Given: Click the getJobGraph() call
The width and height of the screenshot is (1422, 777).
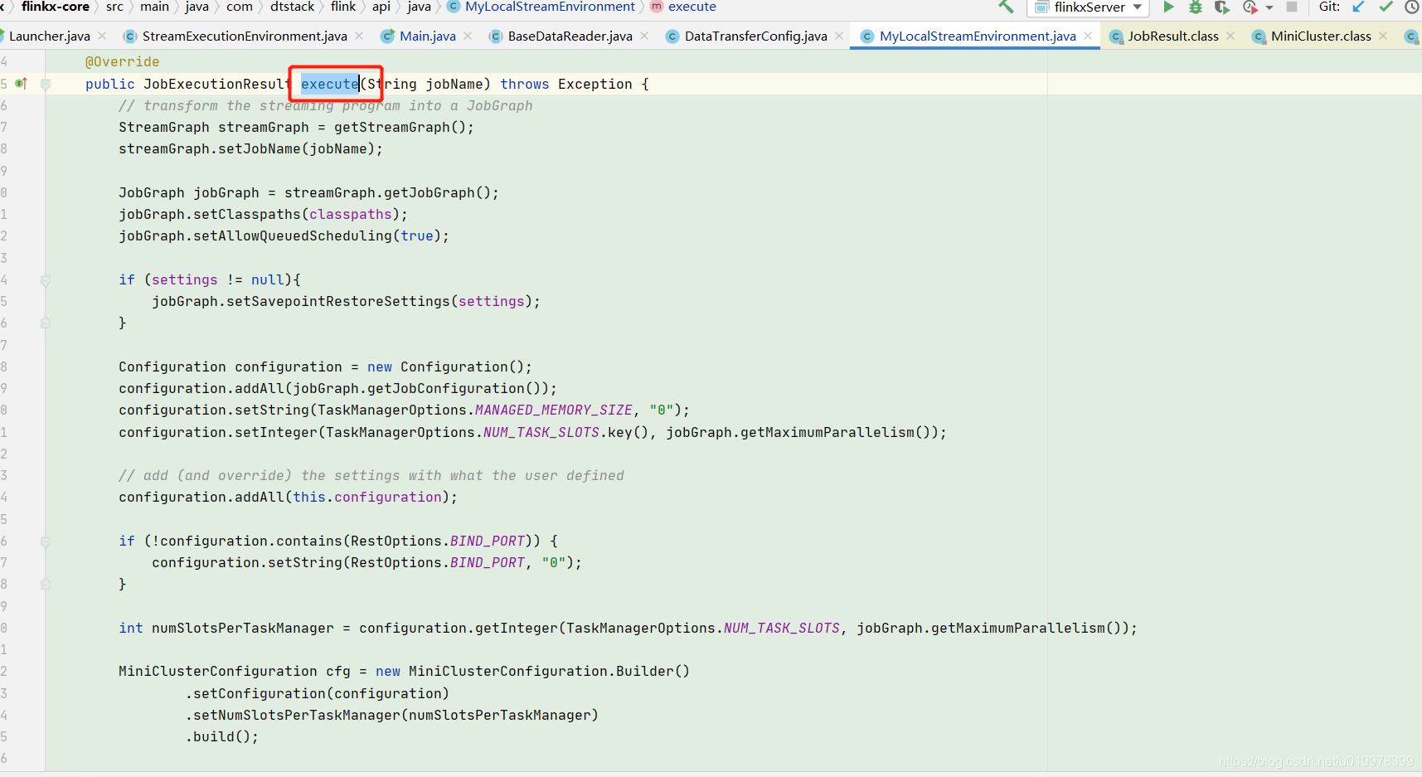Looking at the screenshot, I should pos(437,192).
